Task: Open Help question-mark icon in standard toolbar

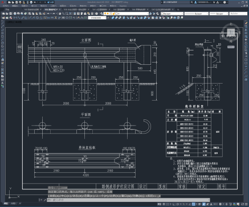Action: [x=96, y=14]
